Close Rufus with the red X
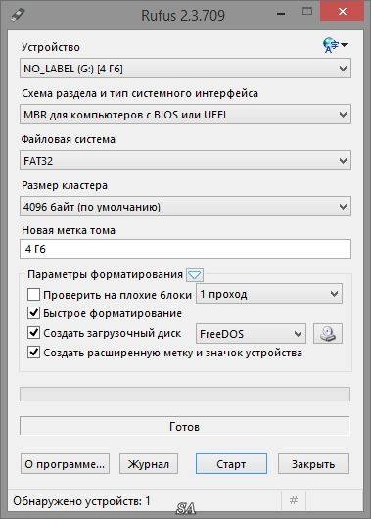This screenshot has height=519, width=371. tap(343, 11)
